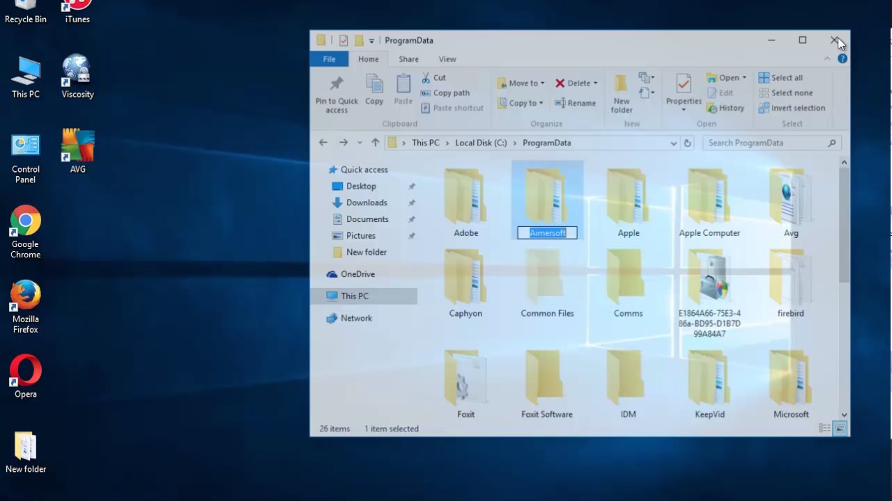
Task: Collapse the ribbon with the chevron
Action: point(828,59)
